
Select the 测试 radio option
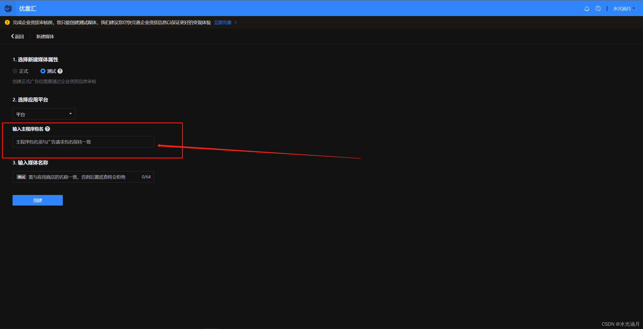[x=43, y=71]
